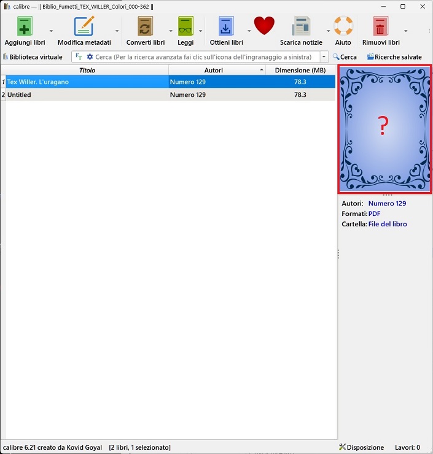The image size is (433, 454).
Task: Open Ricerche salvate menu
Action: tap(394, 56)
